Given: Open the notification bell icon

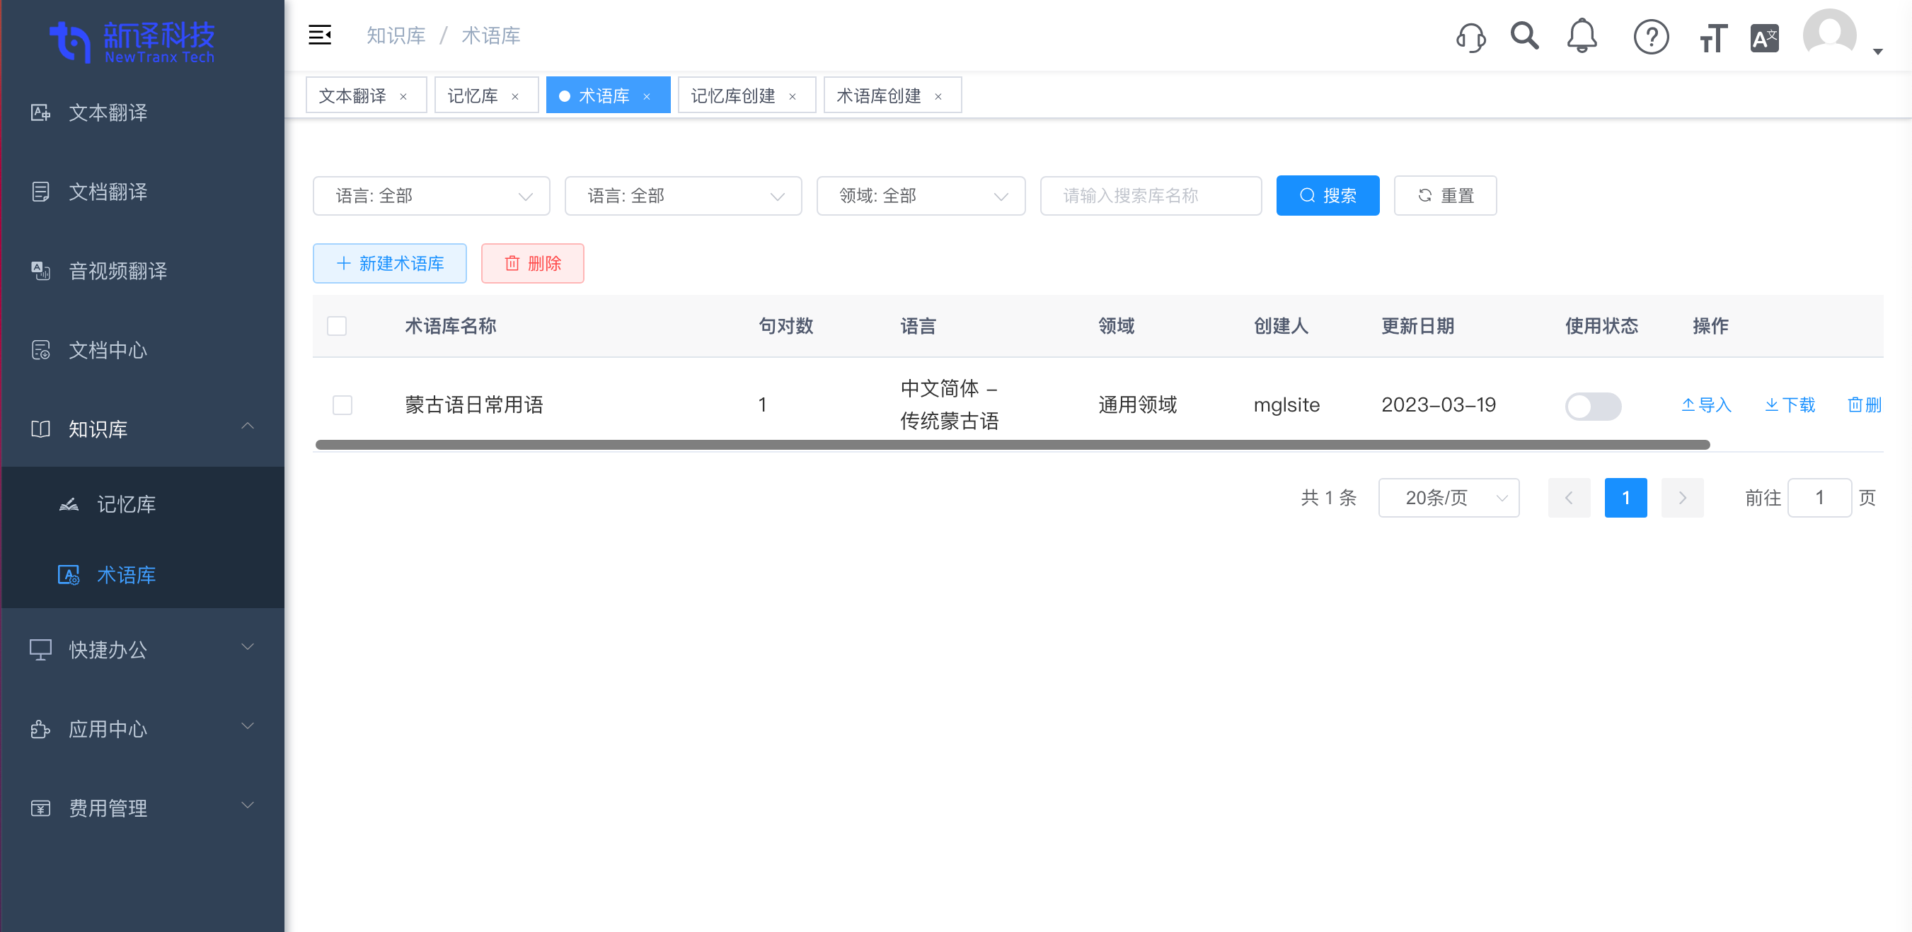Looking at the screenshot, I should pyautogui.click(x=1582, y=35).
